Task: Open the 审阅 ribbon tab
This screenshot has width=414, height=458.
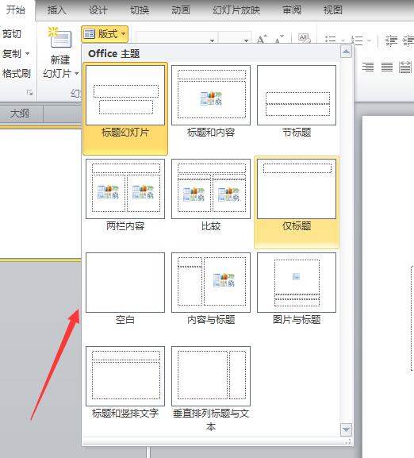Action: tap(291, 10)
